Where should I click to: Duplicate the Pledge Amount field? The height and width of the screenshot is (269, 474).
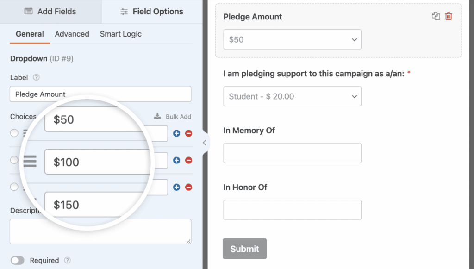tap(436, 16)
